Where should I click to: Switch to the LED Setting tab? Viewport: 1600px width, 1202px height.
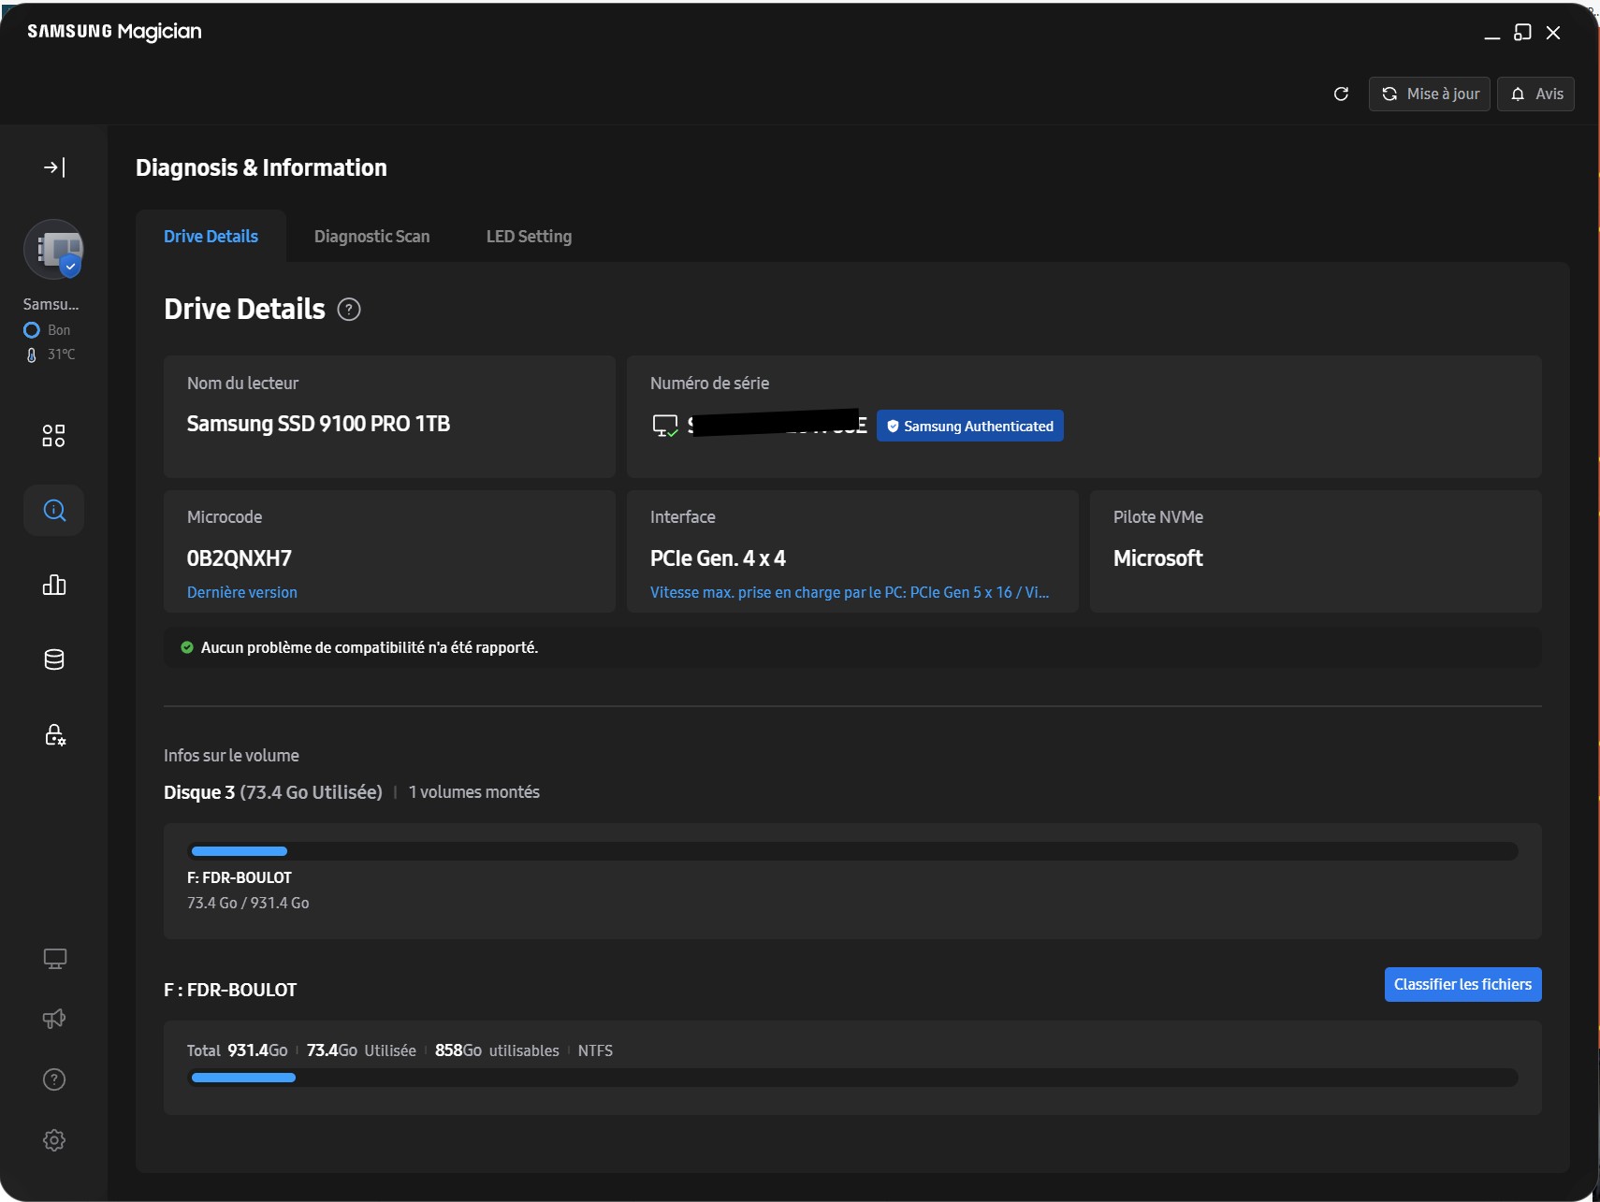(x=529, y=237)
